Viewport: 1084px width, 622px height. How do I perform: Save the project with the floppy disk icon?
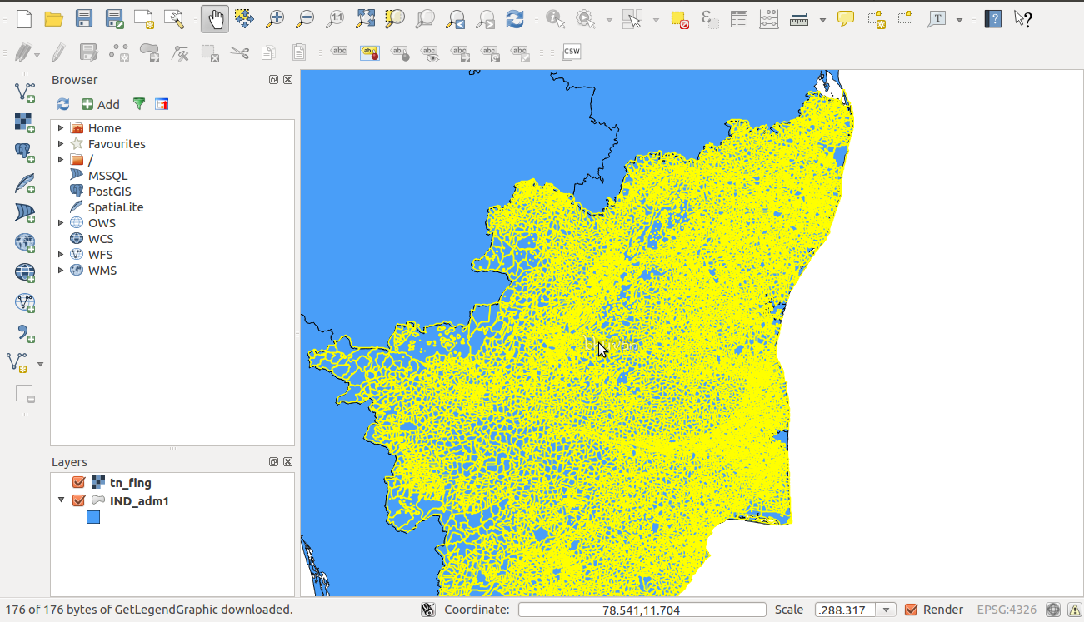click(84, 18)
